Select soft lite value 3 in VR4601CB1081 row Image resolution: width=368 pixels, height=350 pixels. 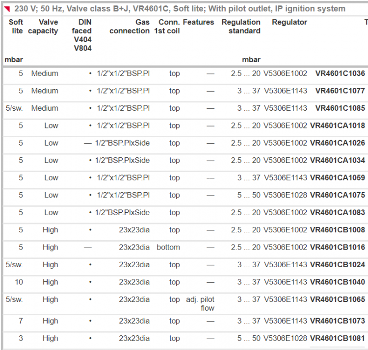[x=21, y=338]
